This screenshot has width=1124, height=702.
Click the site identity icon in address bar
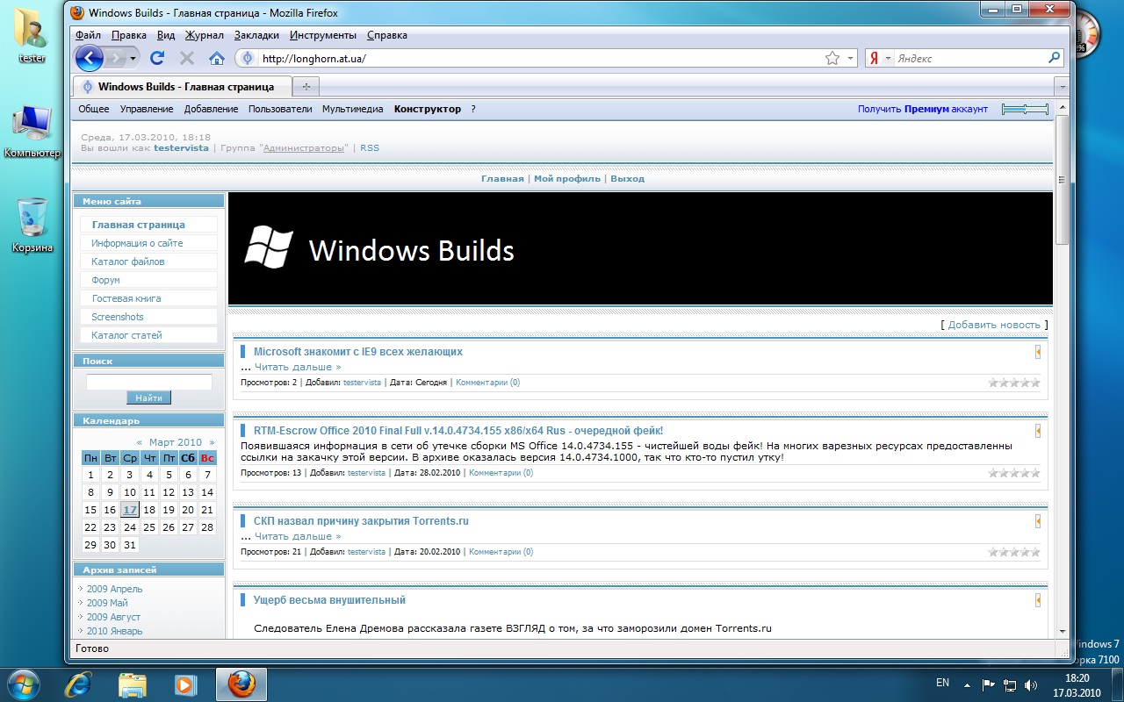coord(248,58)
